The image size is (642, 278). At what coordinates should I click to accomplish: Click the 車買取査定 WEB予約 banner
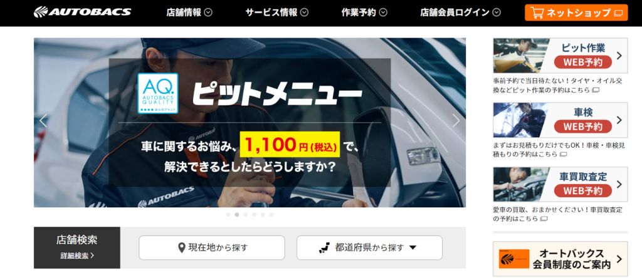coord(560,184)
